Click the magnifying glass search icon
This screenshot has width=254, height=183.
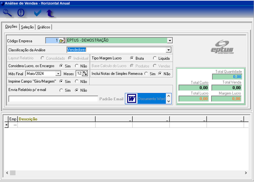[7, 13]
